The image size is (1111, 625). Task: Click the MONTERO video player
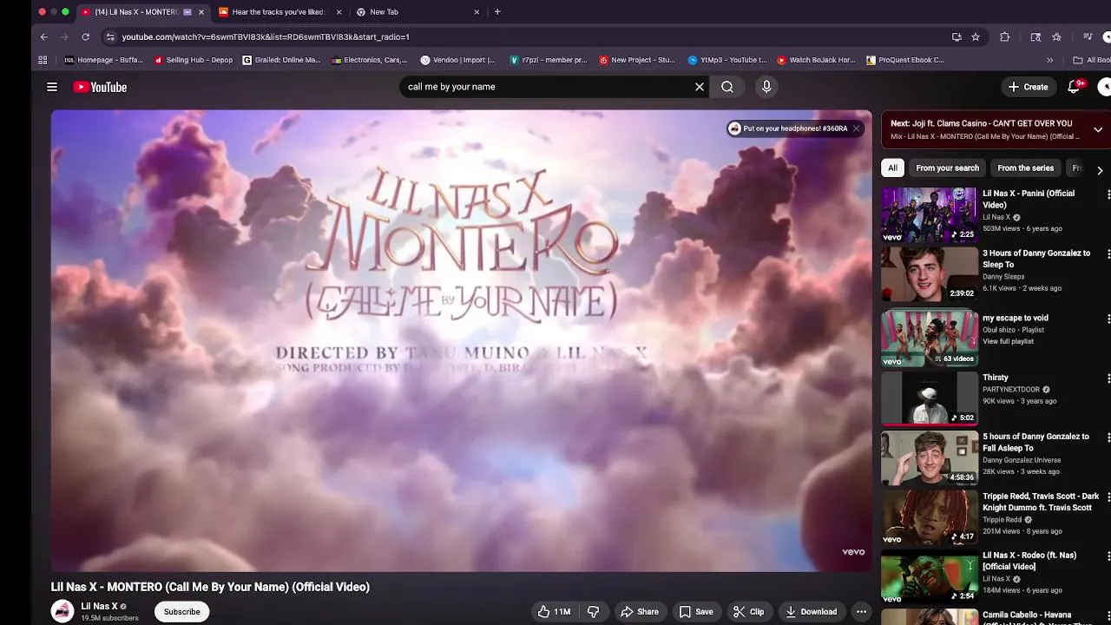coord(461,340)
